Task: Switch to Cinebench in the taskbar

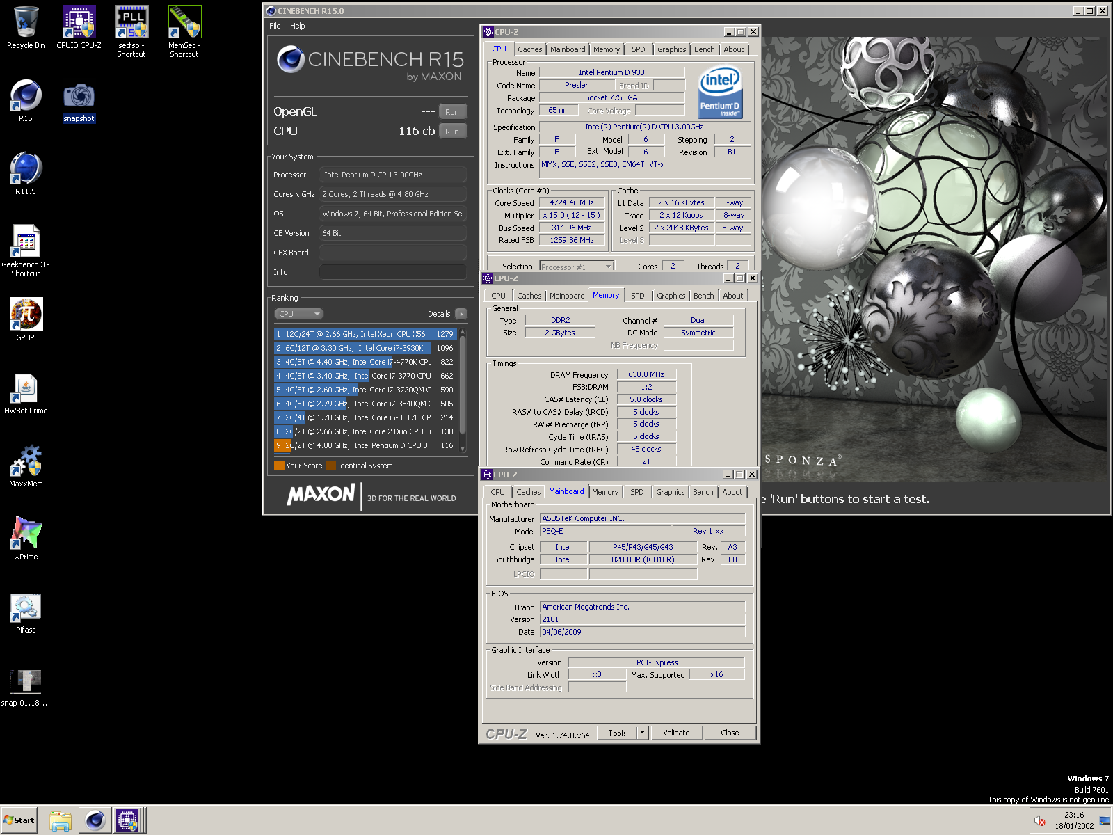Action: [x=95, y=820]
